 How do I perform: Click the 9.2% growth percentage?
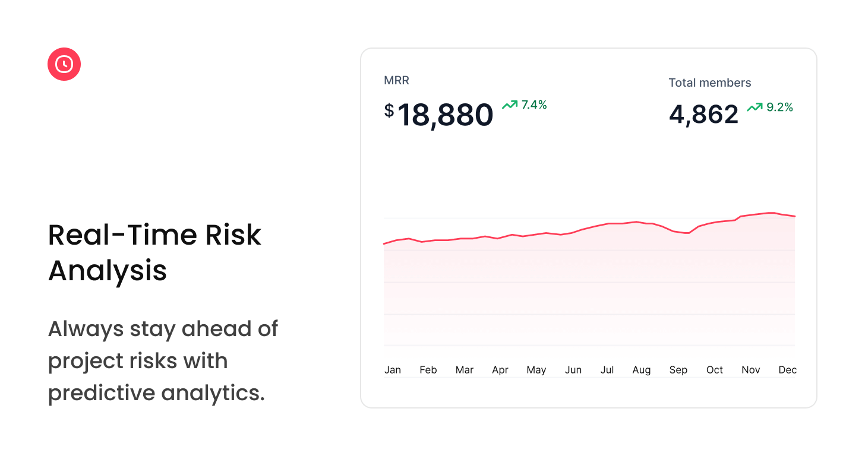coord(779,107)
